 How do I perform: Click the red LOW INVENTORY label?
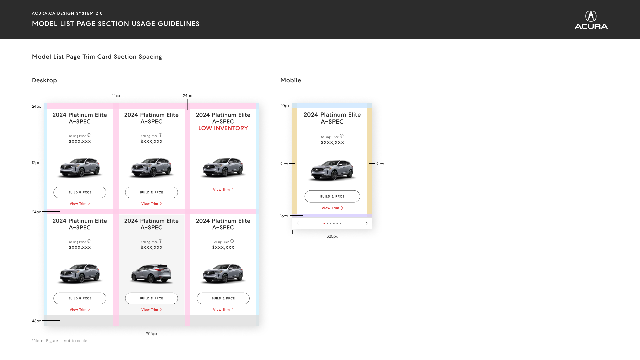(223, 128)
